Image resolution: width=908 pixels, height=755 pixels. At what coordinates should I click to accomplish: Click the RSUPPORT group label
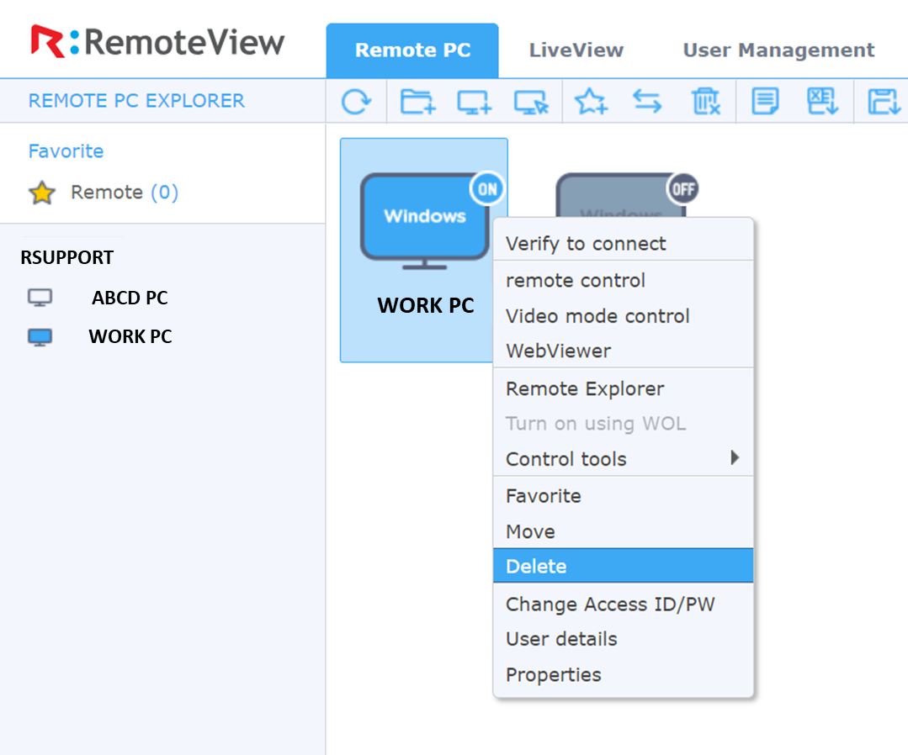pyautogui.click(x=67, y=257)
